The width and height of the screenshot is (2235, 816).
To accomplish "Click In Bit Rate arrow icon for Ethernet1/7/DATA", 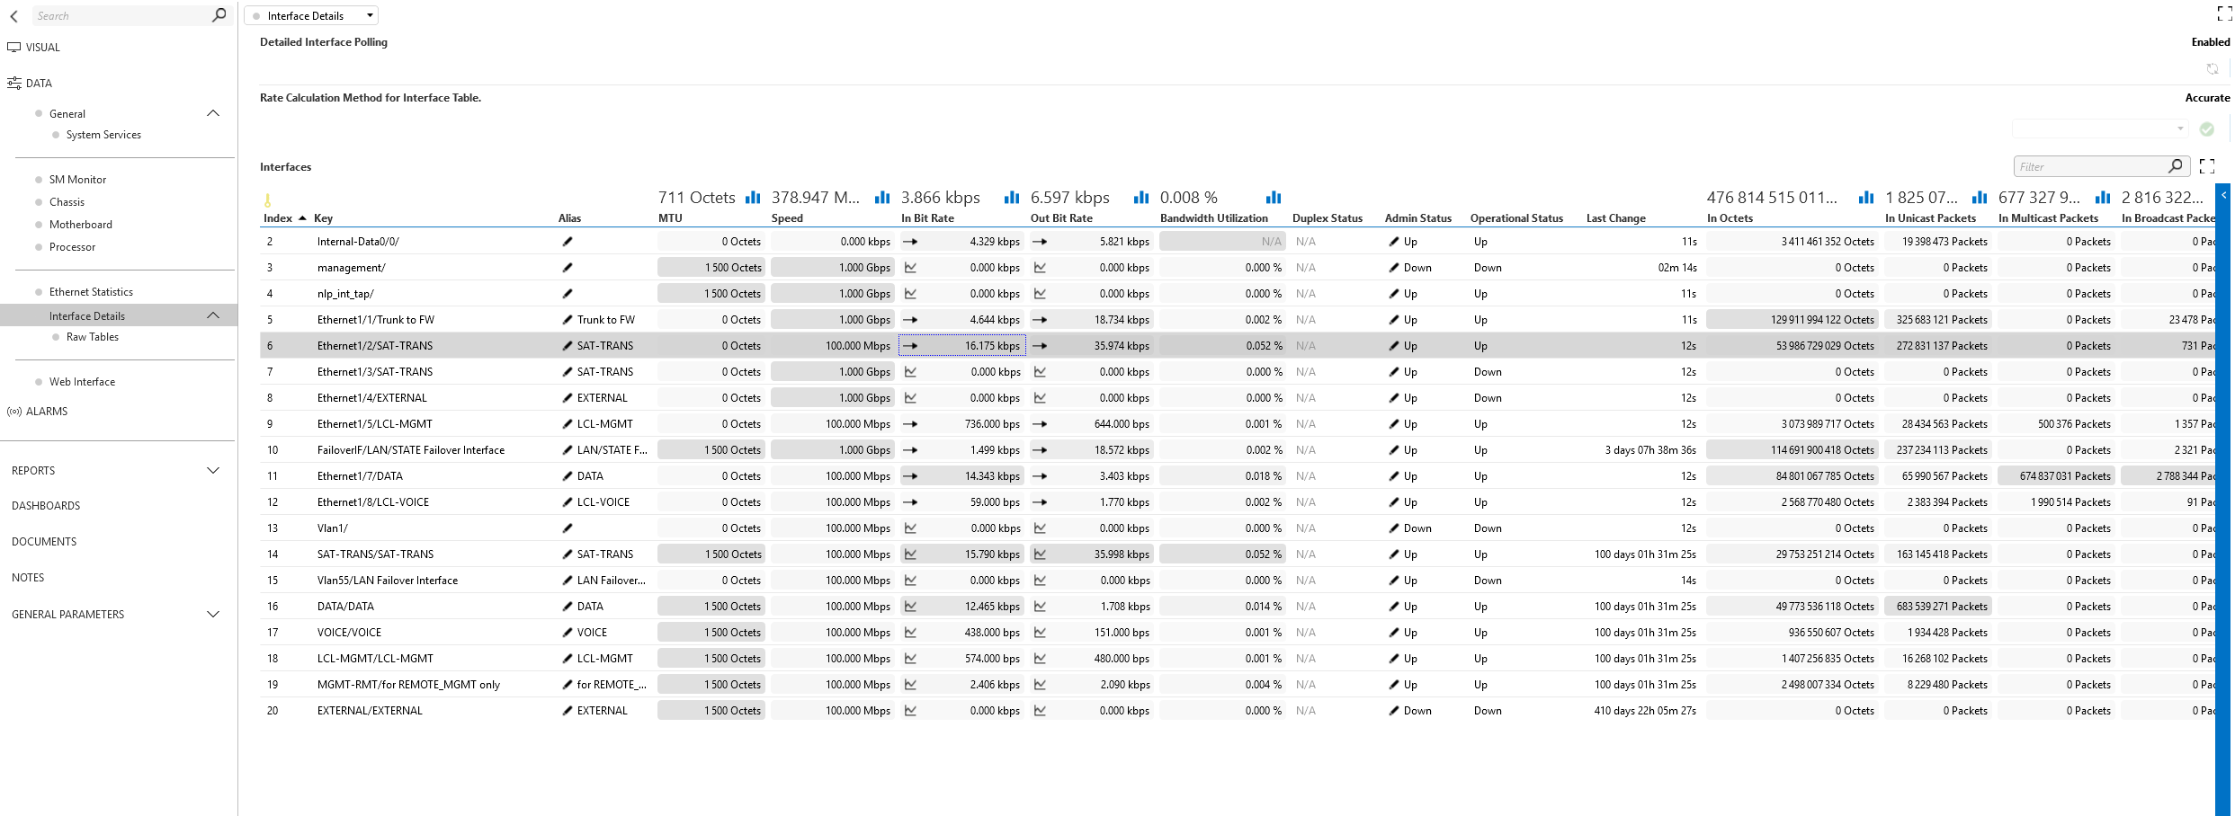I will pos(910,476).
